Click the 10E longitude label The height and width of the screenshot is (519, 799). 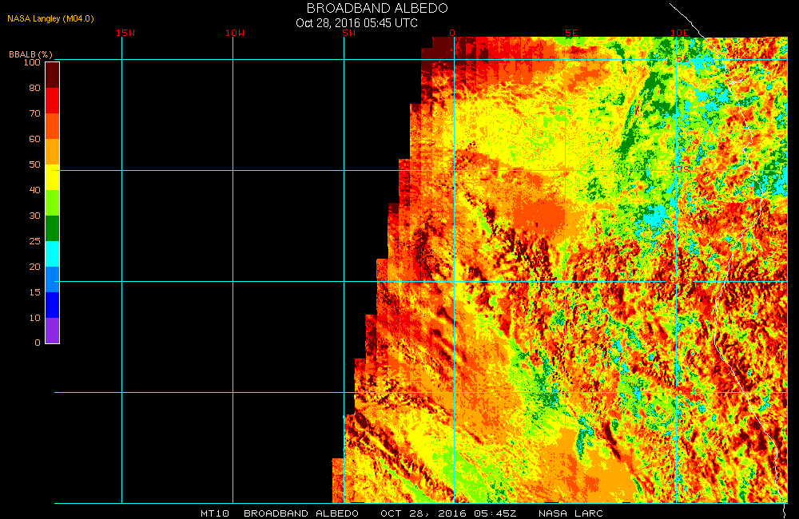(x=679, y=33)
